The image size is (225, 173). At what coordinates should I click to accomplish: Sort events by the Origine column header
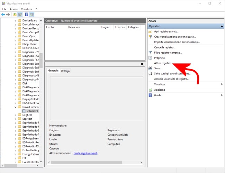tap(107, 27)
